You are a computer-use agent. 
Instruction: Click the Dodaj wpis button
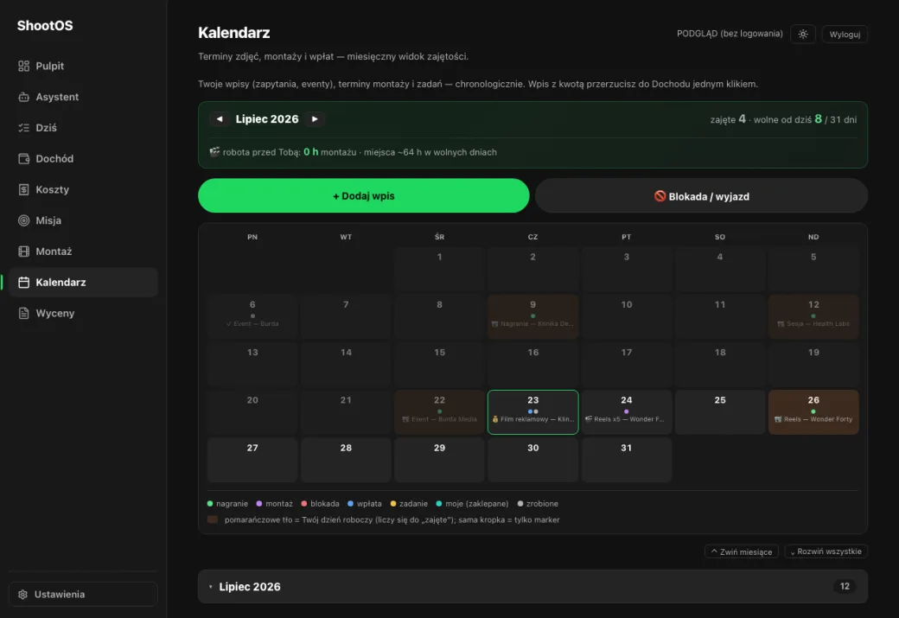click(x=364, y=195)
